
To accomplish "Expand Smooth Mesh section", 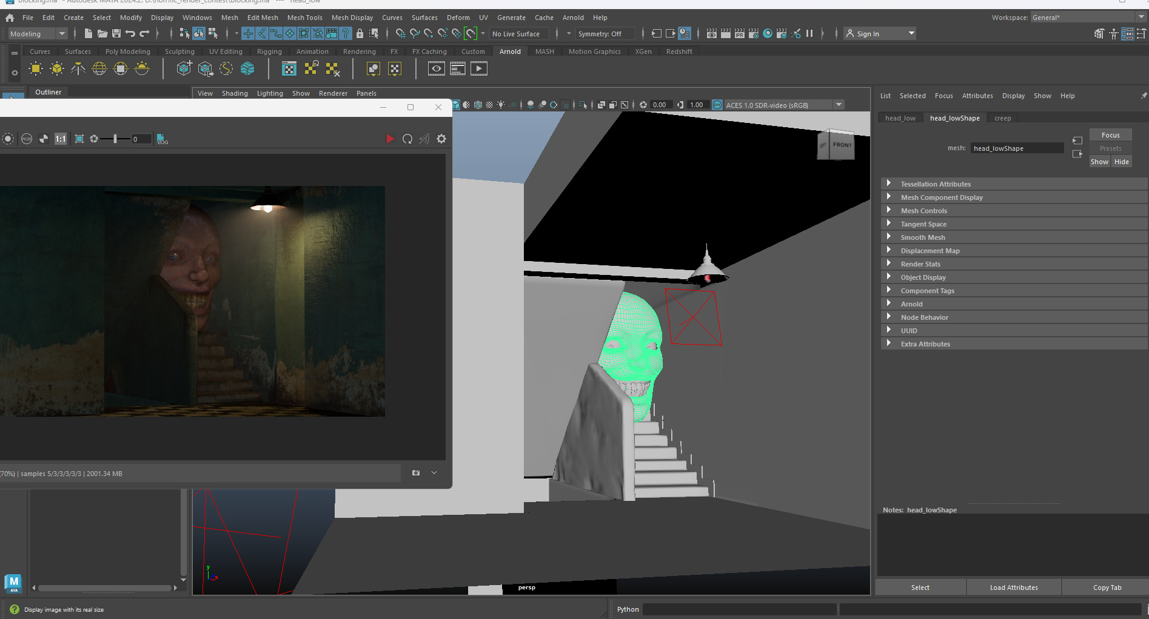I will click(1014, 237).
